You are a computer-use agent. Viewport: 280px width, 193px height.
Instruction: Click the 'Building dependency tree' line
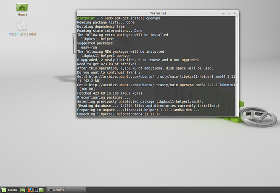(101, 26)
